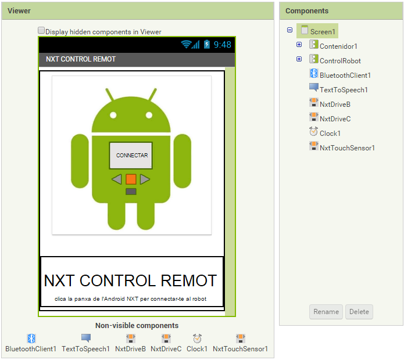Select NxtTouchSensor1 icon under Non-visible components
Image resolution: width=404 pixels, height=360 pixels.
(241, 339)
